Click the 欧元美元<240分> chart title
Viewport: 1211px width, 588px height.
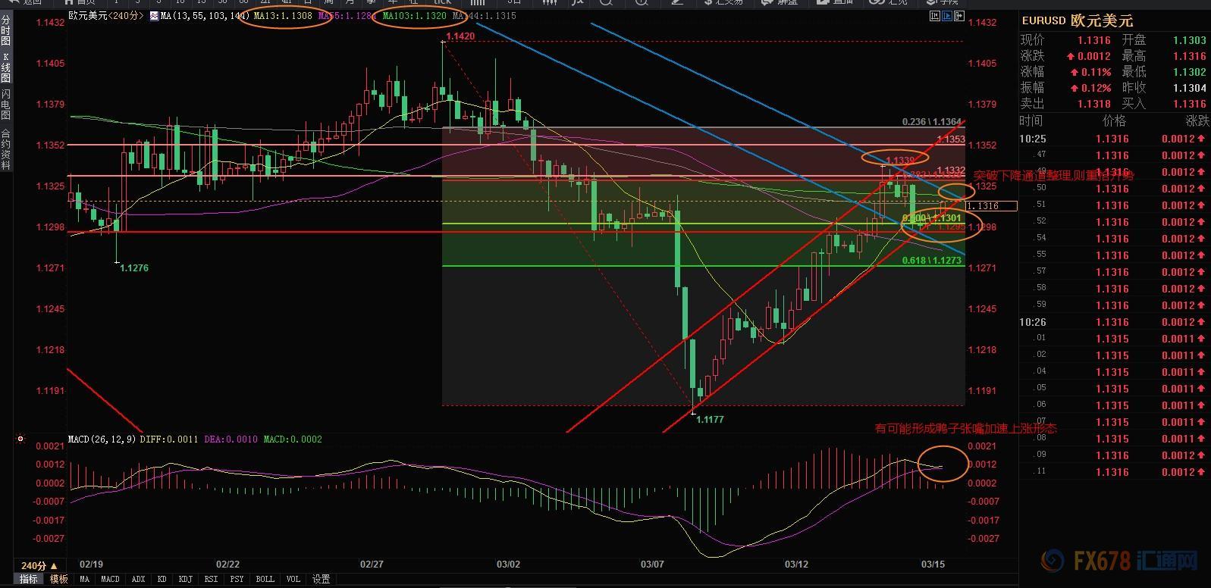point(105,15)
